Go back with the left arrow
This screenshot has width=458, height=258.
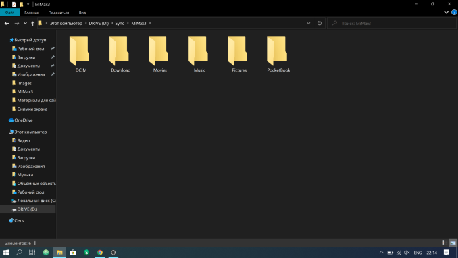pos(7,24)
